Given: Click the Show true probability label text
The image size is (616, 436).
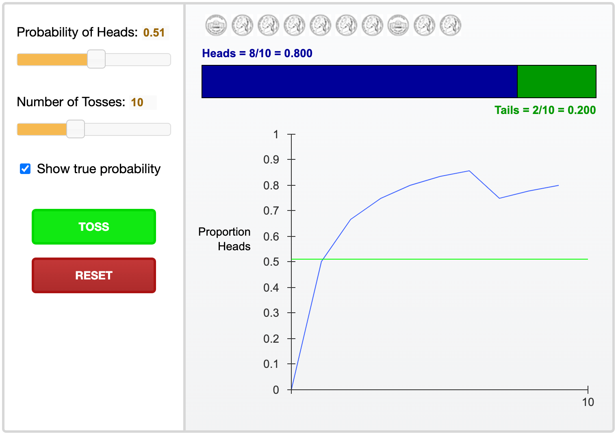Looking at the screenshot, I should point(99,169).
